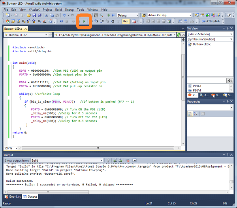Viewport: 237px width, 208px height.
Task: Click the VAssistX Open File in Solution icon
Action: pos(13,21)
